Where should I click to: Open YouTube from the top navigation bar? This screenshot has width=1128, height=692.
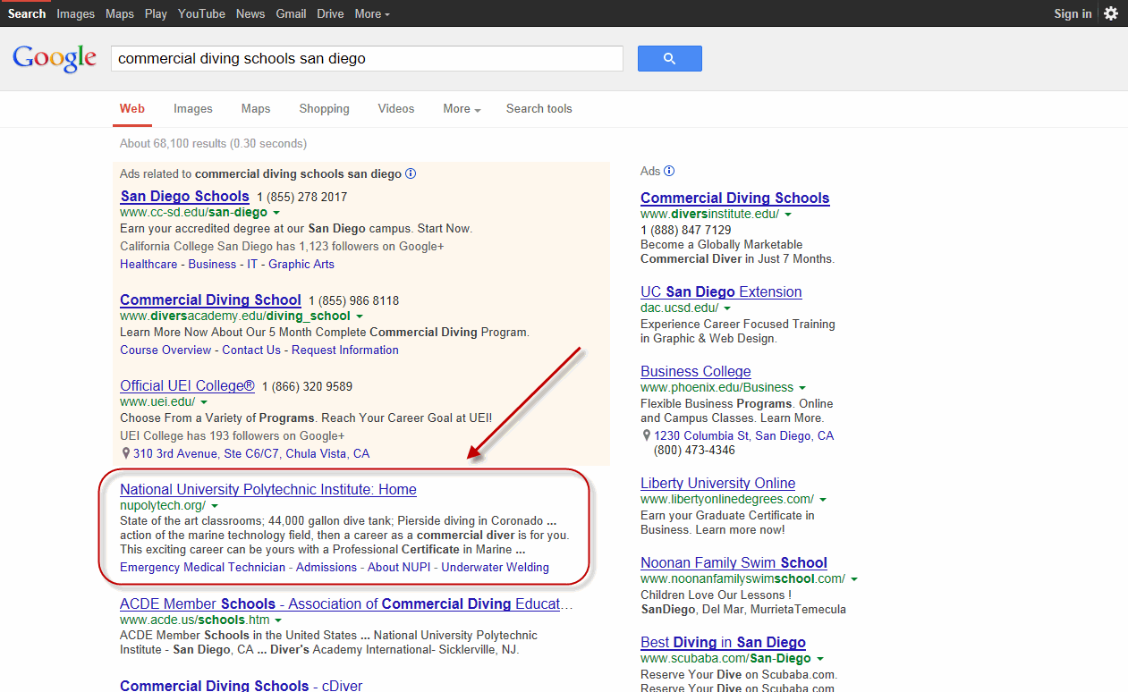click(x=201, y=13)
